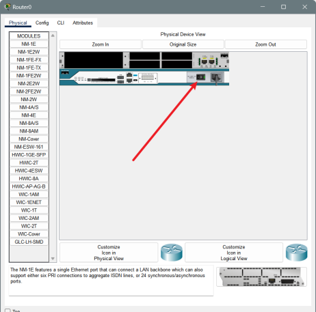Select the GLC-LH-SMD module
Image resolution: width=316 pixels, height=312 pixels.
tap(29, 242)
